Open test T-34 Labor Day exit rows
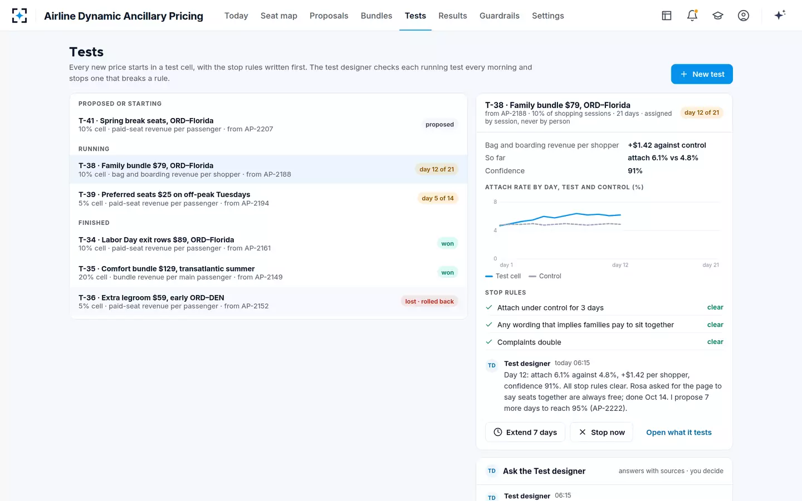This screenshot has width=802, height=501. [268, 244]
